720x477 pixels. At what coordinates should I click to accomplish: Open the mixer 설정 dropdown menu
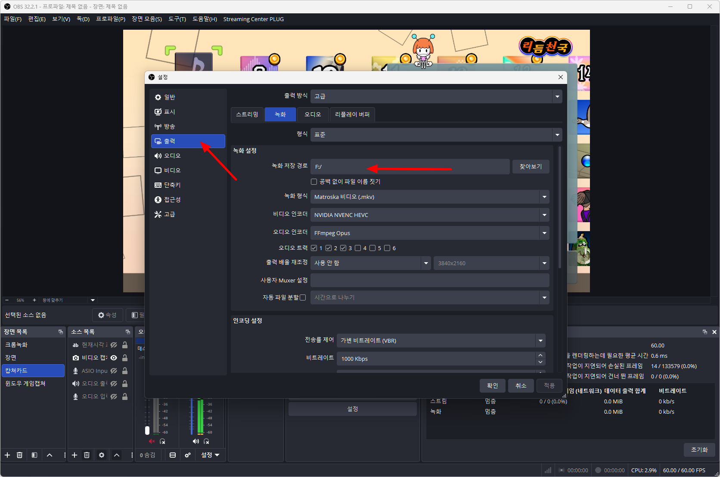[x=210, y=455]
